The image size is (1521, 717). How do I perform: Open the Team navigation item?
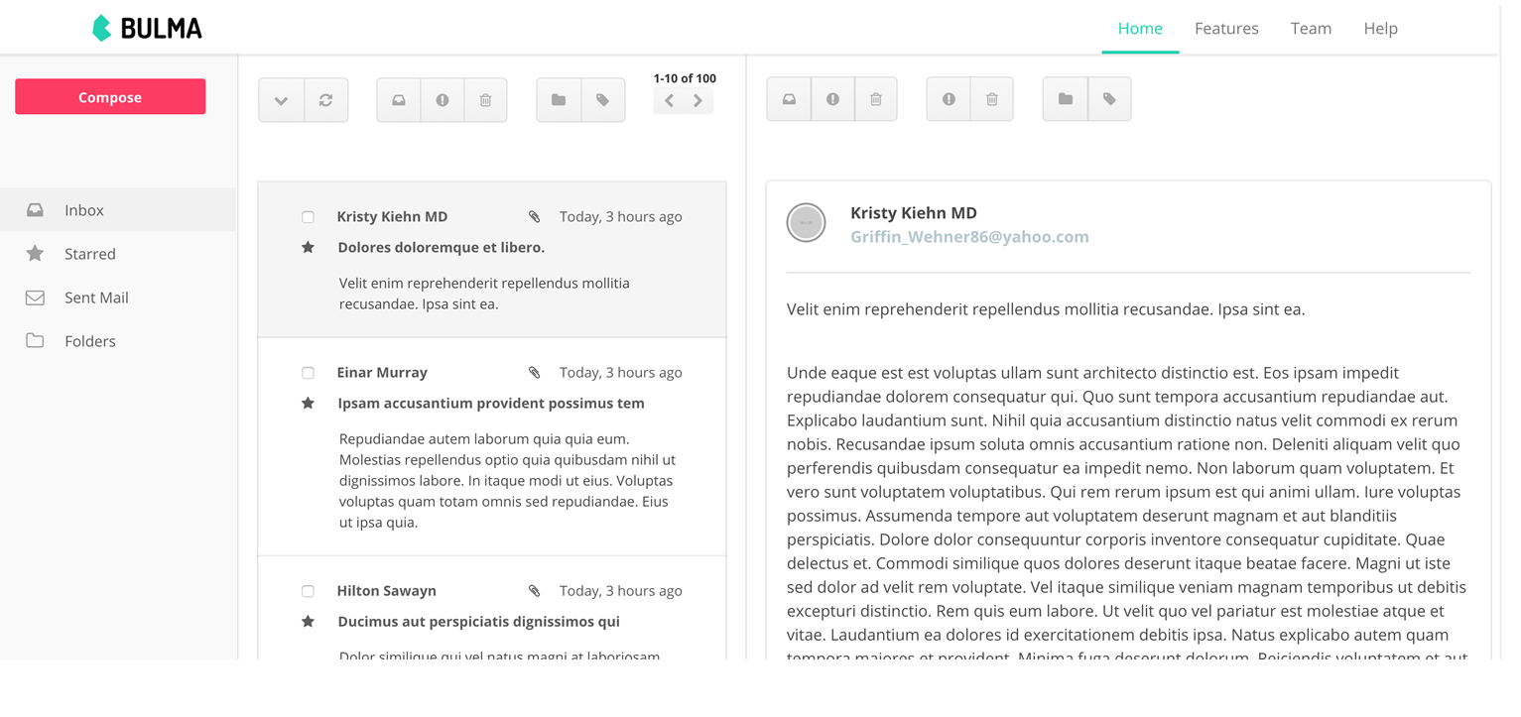1311,28
